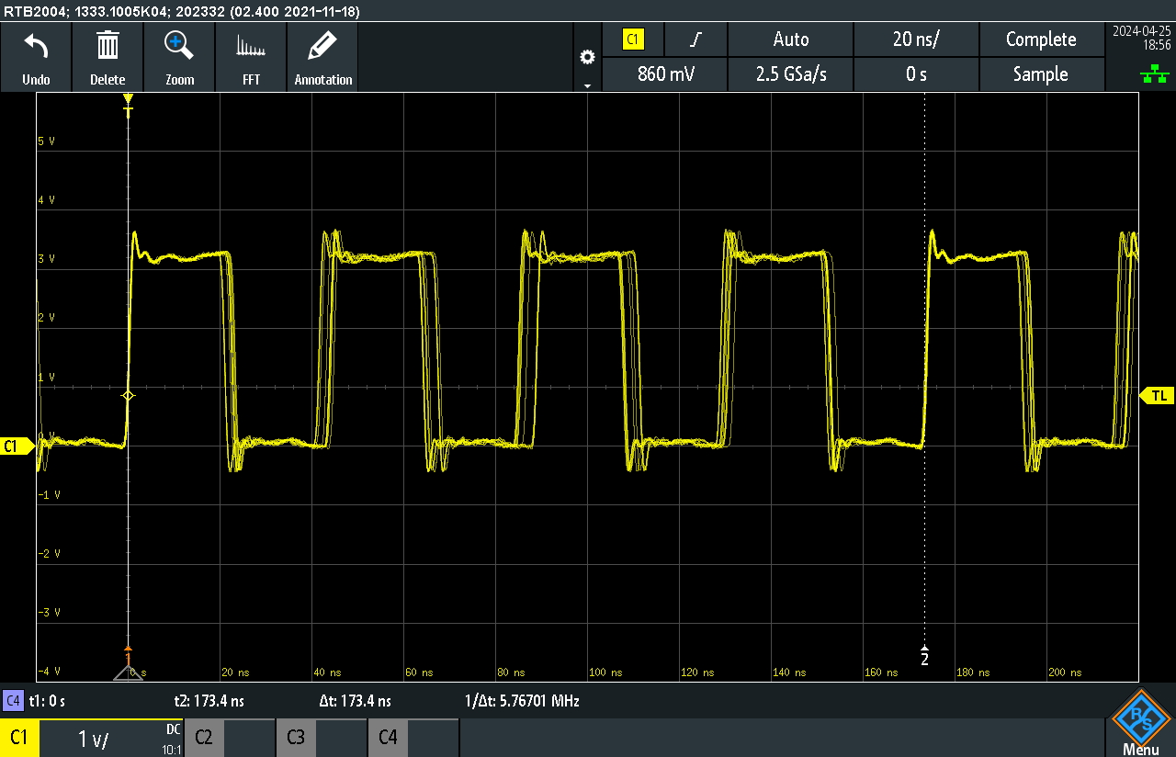Image resolution: width=1176 pixels, height=757 pixels.
Task: Click the 5 V vertical axis label
Action: pos(46,141)
